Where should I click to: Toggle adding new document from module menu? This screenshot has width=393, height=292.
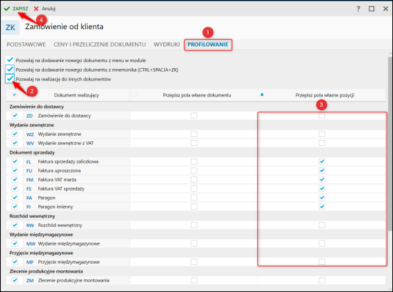[x=10, y=60]
